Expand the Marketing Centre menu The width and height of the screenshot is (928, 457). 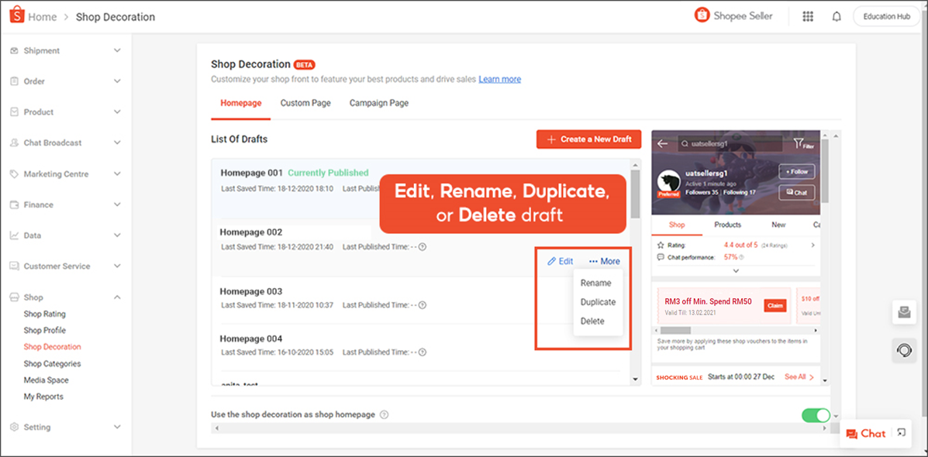(117, 174)
